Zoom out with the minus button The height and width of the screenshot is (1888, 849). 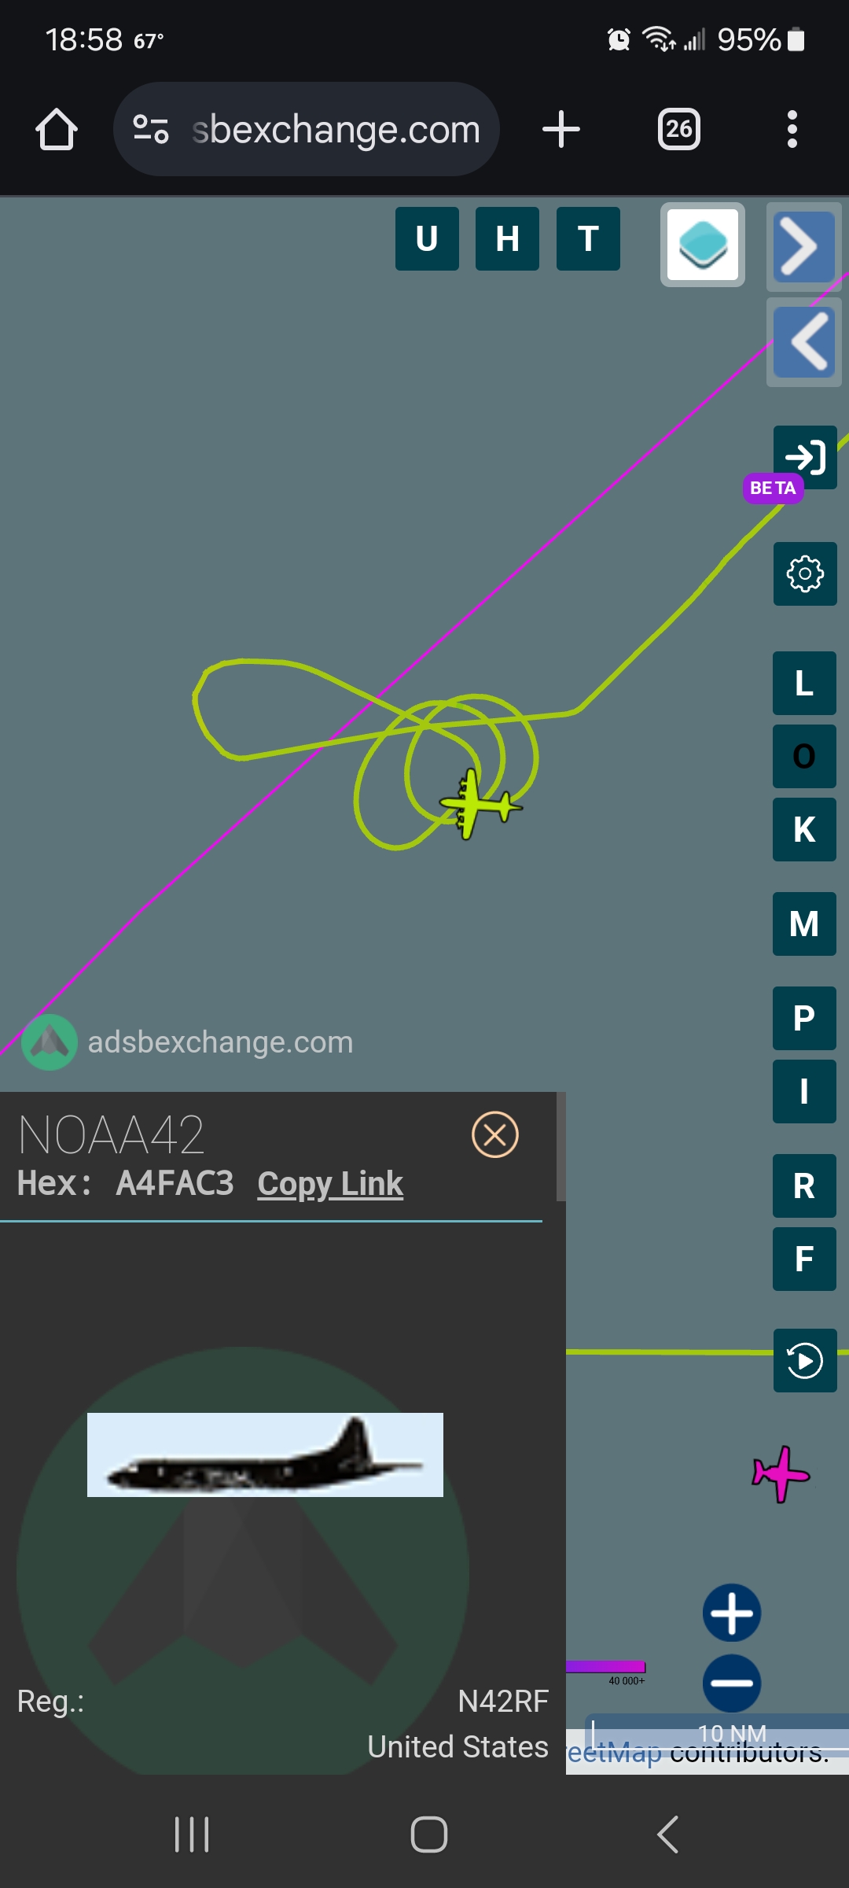click(x=732, y=1683)
